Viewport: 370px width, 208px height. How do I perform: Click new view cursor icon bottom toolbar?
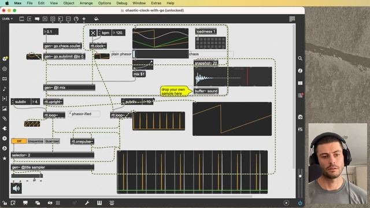13,203
